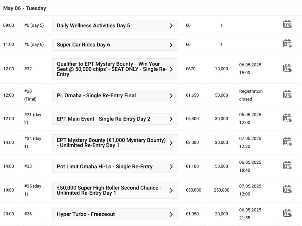Open €50,000 Super High Roller Second Chance

(x=115, y=190)
